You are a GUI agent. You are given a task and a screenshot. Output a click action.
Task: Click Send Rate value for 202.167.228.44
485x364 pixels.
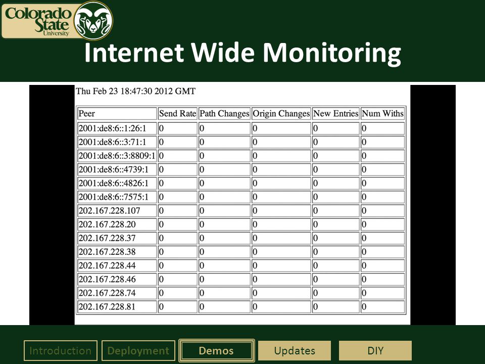(x=177, y=265)
